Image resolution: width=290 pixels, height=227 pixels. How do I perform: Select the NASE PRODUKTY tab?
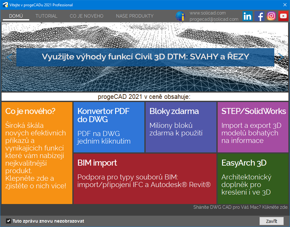click(x=135, y=16)
